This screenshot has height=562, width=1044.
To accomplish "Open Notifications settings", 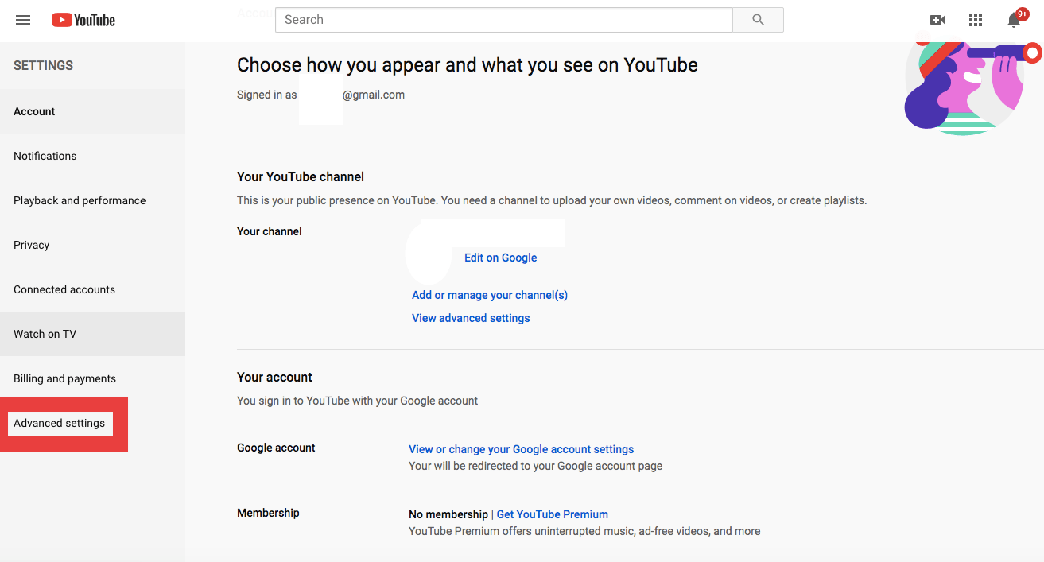I will click(92, 156).
